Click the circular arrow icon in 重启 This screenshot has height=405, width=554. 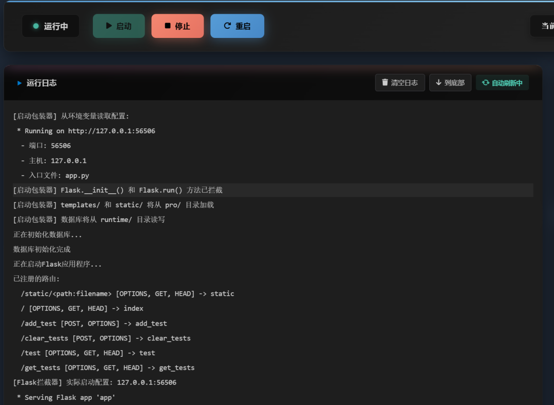pyautogui.click(x=228, y=26)
